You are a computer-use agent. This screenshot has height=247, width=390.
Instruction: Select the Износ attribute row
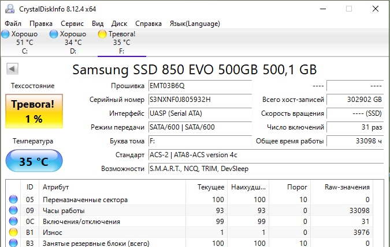coord(189,232)
